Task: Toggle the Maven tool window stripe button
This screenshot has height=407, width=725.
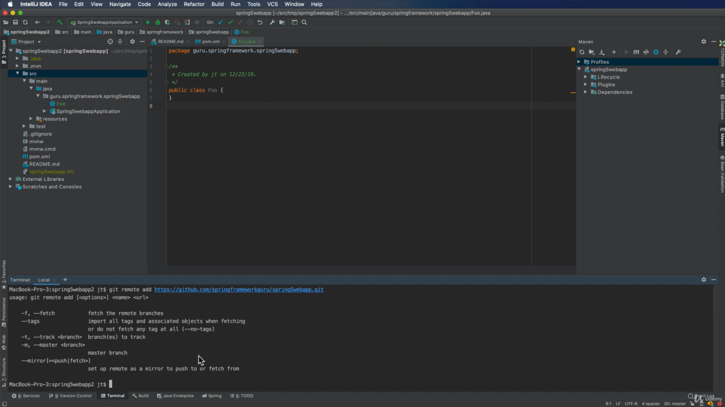Action: pos(722,137)
